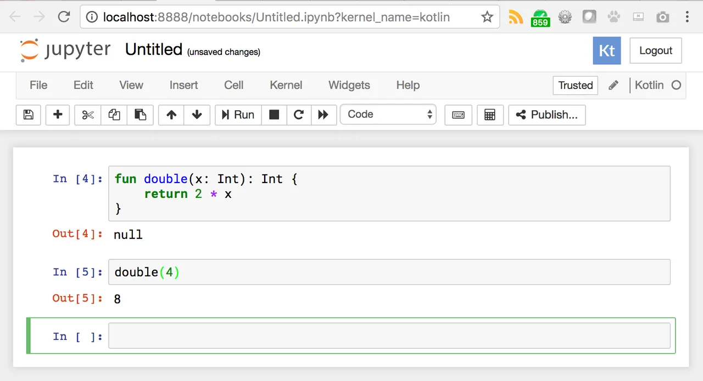Click the 'null' output of cell 4
Image resolution: width=703 pixels, height=381 pixels.
tap(128, 235)
